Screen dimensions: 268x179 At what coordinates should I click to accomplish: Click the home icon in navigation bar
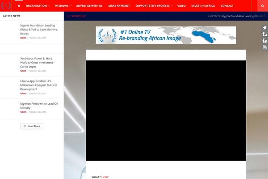[19, 6]
